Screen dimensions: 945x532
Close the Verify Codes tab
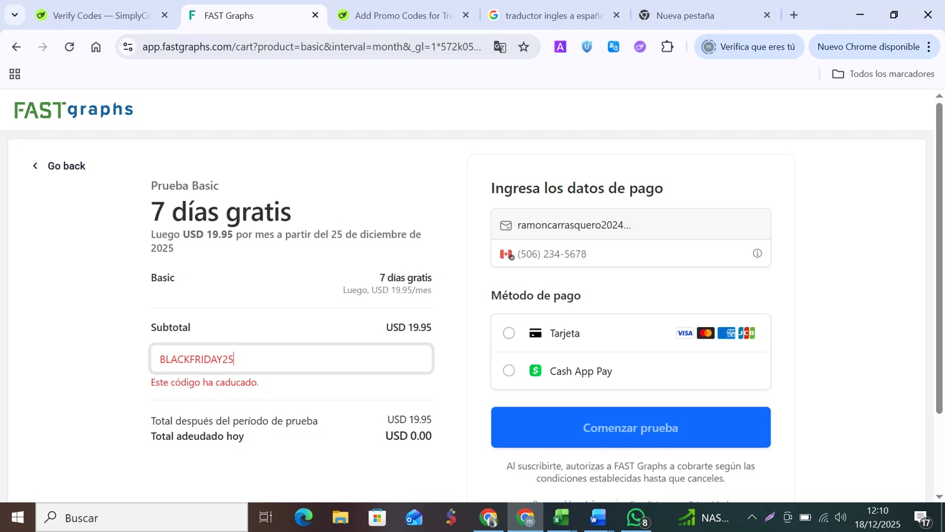(x=164, y=15)
